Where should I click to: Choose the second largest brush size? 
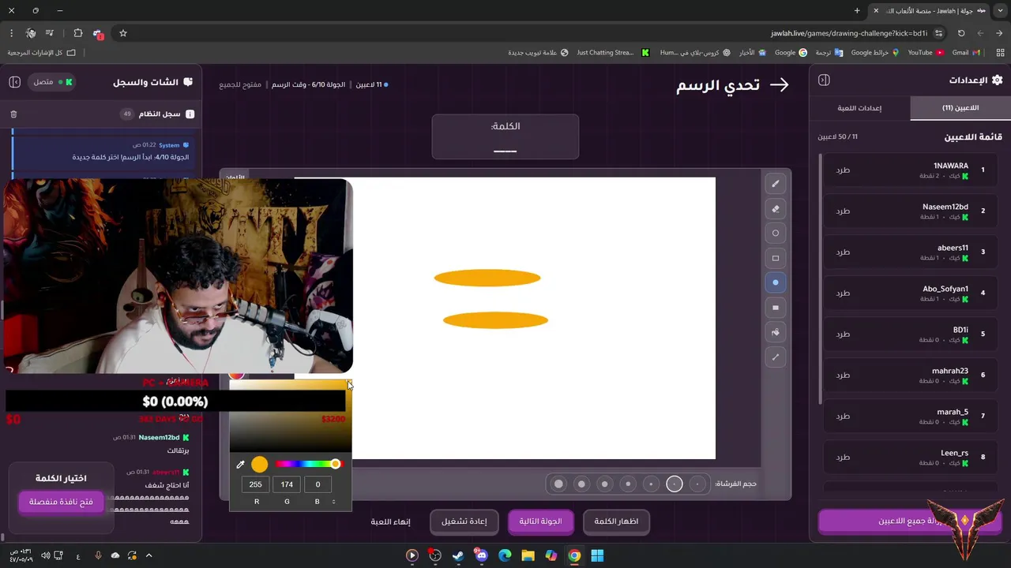click(x=582, y=484)
